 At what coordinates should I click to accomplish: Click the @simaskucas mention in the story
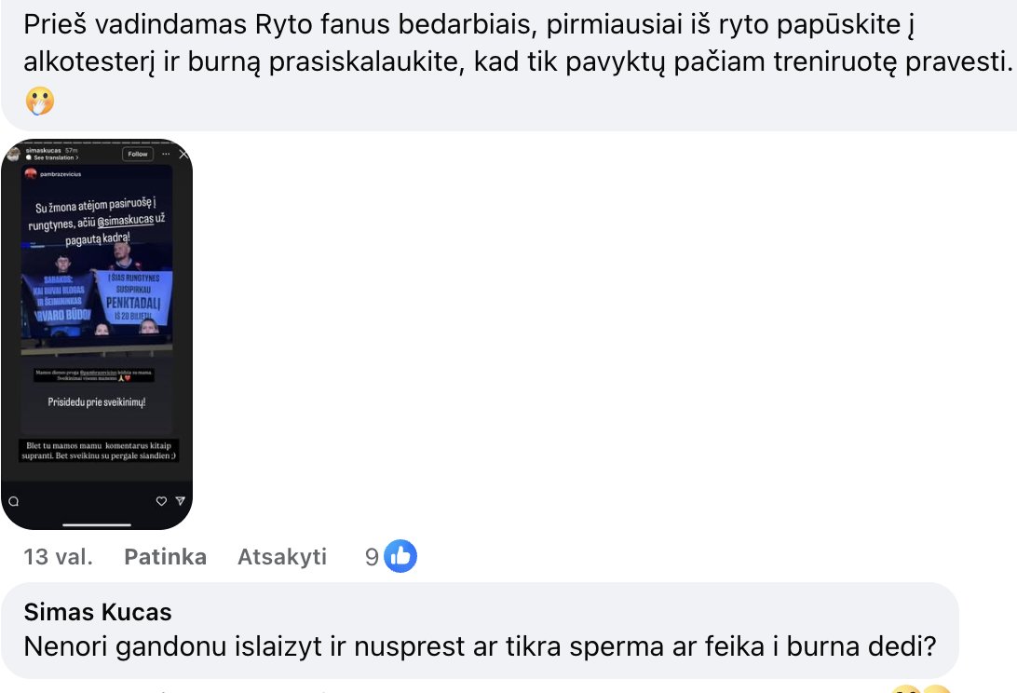[126, 221]
